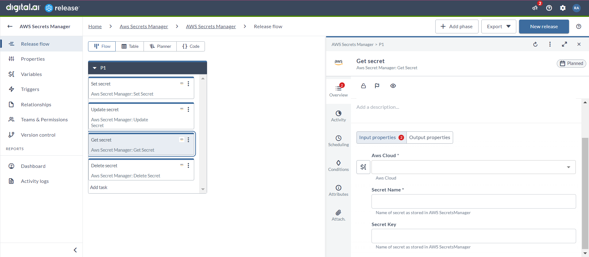The width and height of the screenshot is (589, 257).
Task: Open the Export dropdown
Action: tap(499, 27)
